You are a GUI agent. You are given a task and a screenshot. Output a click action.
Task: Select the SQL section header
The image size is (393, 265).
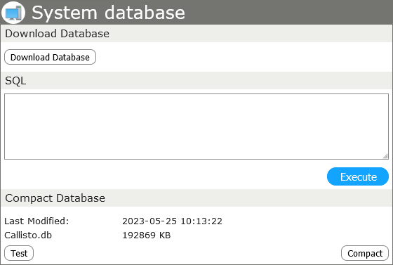click(196, 81)
